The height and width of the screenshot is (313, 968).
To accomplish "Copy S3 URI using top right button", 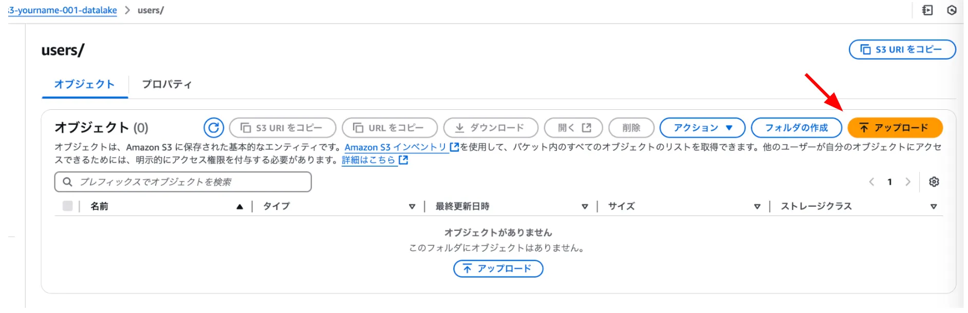I will coord(902,50).
